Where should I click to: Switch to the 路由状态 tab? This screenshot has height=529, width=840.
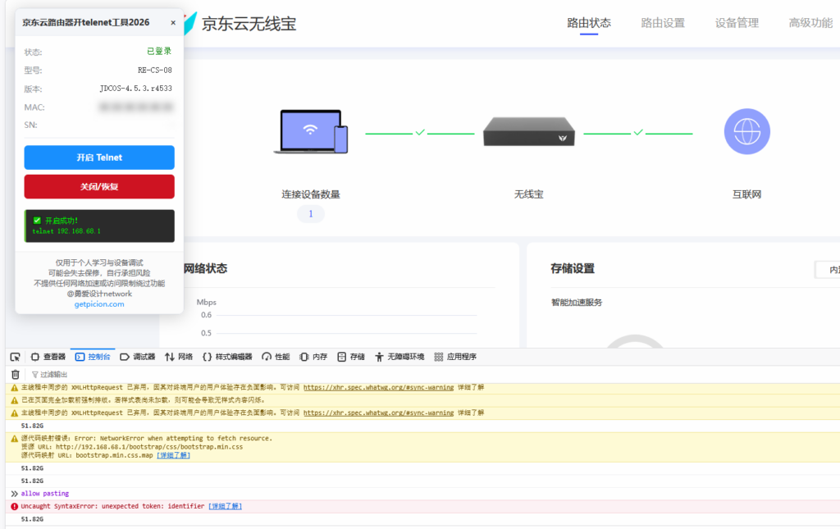(589, 23)
